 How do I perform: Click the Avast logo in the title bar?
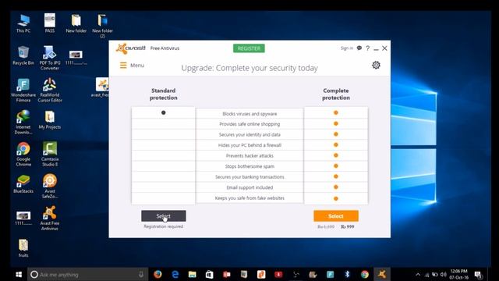click(130, 48)
